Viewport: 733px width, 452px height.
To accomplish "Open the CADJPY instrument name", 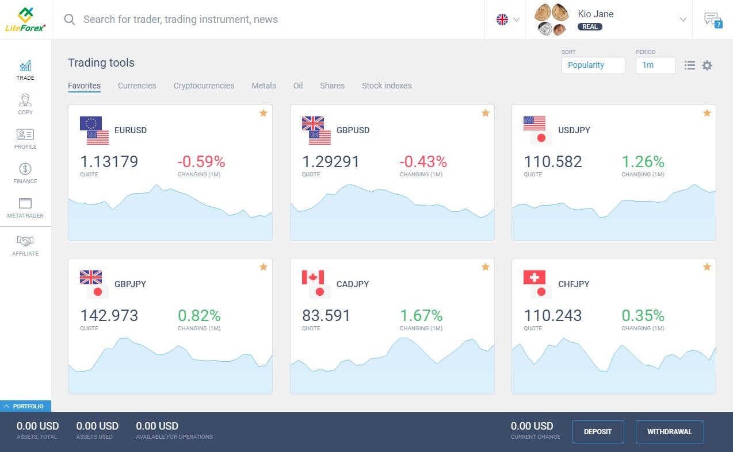I will point(353,284).
